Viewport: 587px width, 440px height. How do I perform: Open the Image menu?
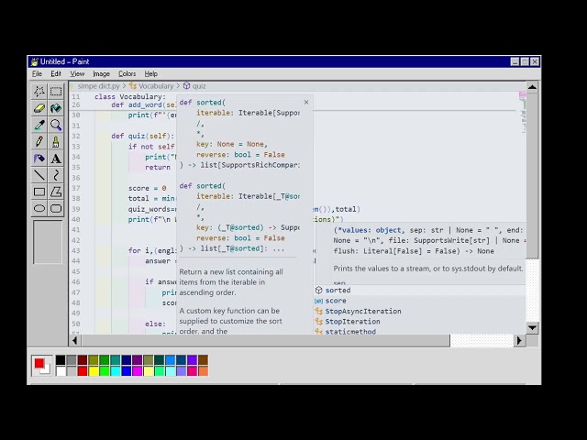click(101, 73)
